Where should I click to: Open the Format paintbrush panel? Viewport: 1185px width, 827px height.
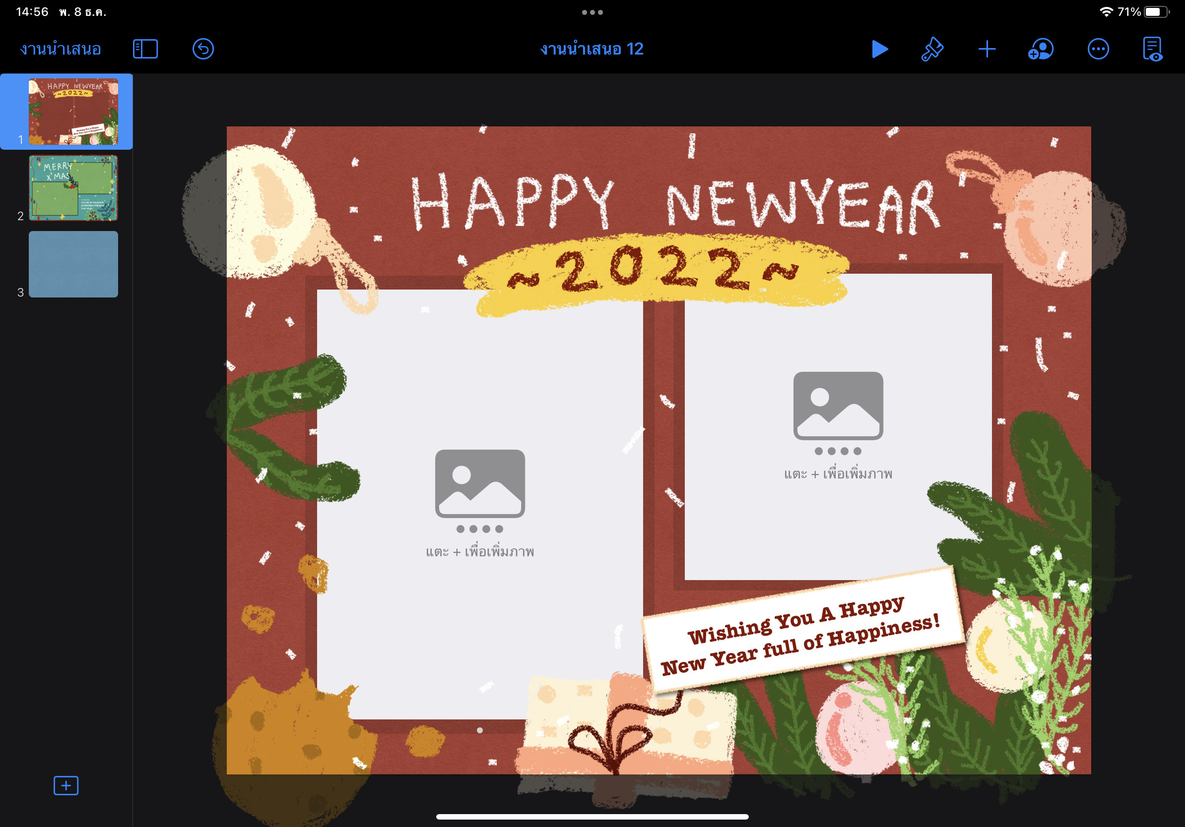click(x=932, y=49)
